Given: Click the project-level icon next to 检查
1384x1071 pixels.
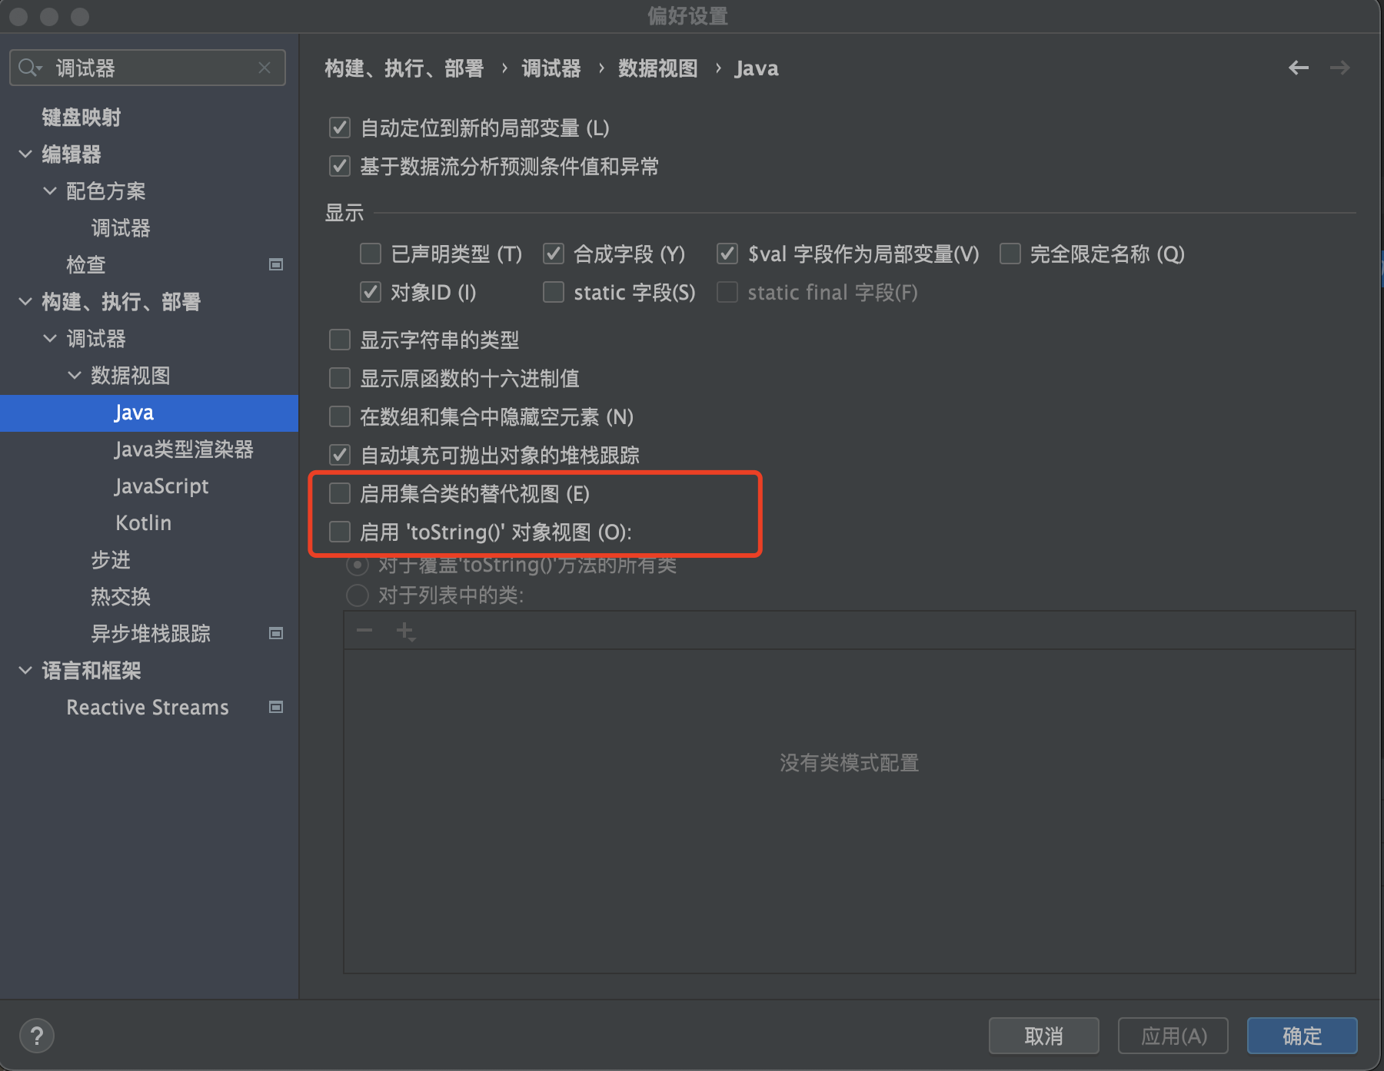Looking at the screenshot, I should (x=276, y=265).
